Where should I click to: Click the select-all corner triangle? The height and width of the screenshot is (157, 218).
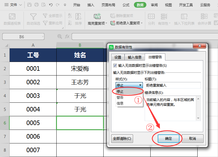point(7,46)
